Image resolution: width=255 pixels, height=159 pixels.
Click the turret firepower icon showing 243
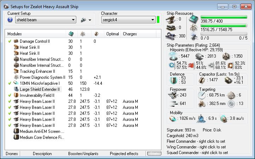[x=173, y=95]
